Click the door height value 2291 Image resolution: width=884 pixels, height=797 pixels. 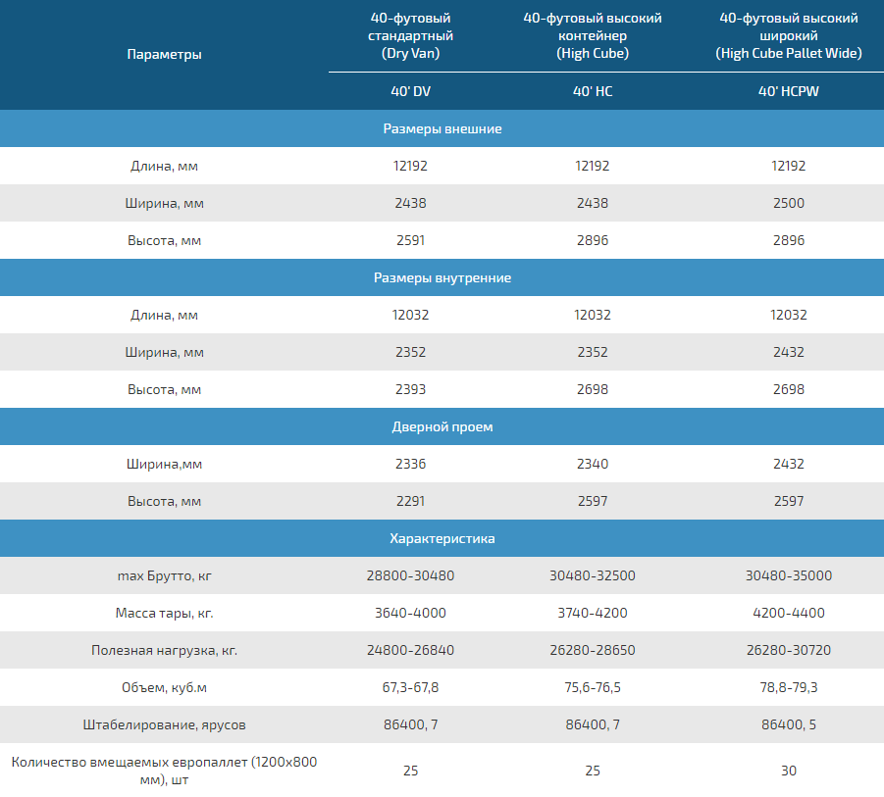pos(410,501)
